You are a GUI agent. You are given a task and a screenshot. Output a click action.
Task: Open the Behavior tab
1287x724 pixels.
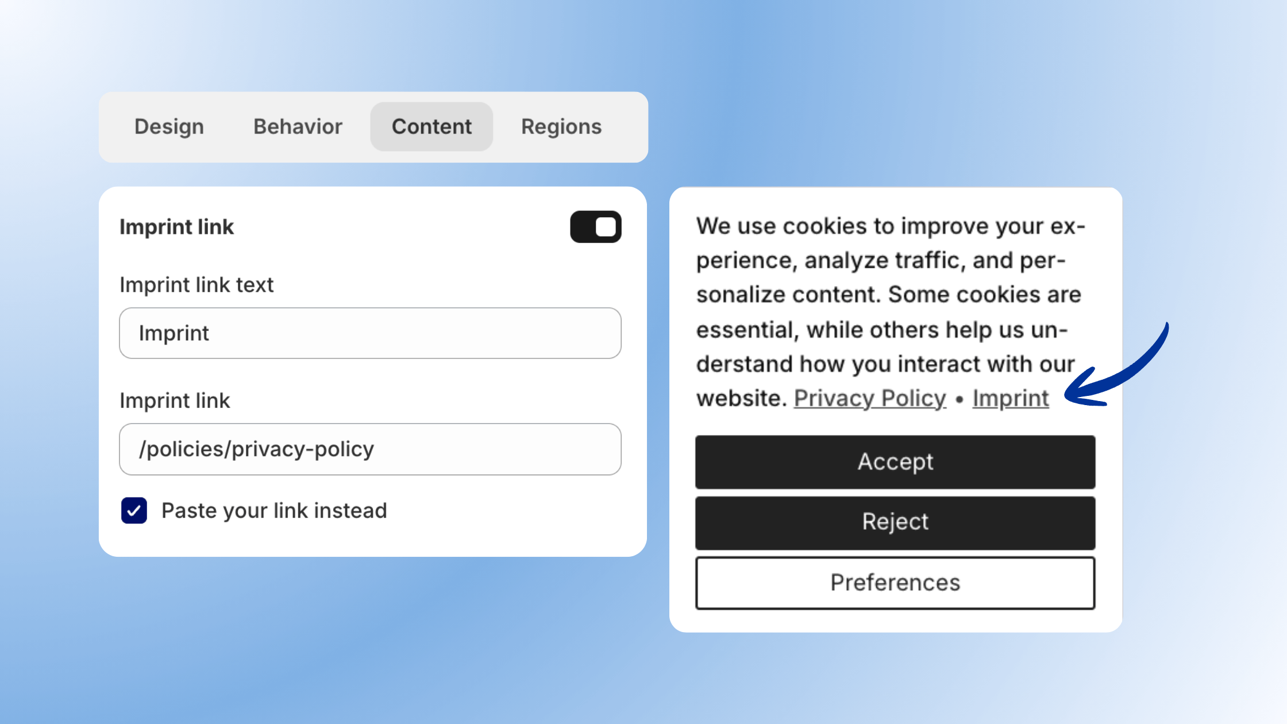[x=298, y=126]
